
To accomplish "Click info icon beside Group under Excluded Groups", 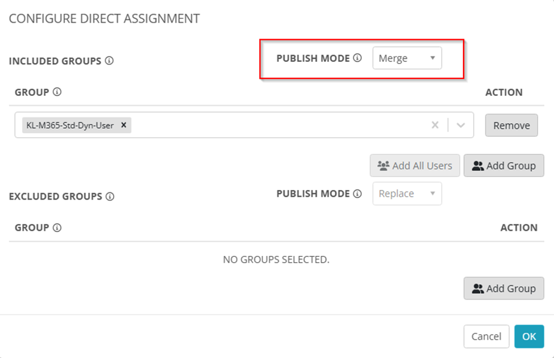I will pos(57,228).
